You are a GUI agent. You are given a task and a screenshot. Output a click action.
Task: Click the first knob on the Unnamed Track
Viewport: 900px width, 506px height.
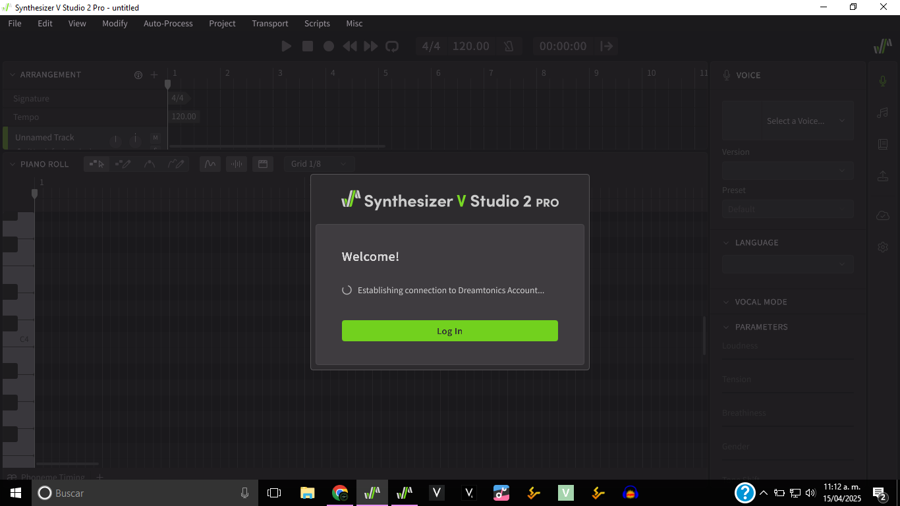115,139
